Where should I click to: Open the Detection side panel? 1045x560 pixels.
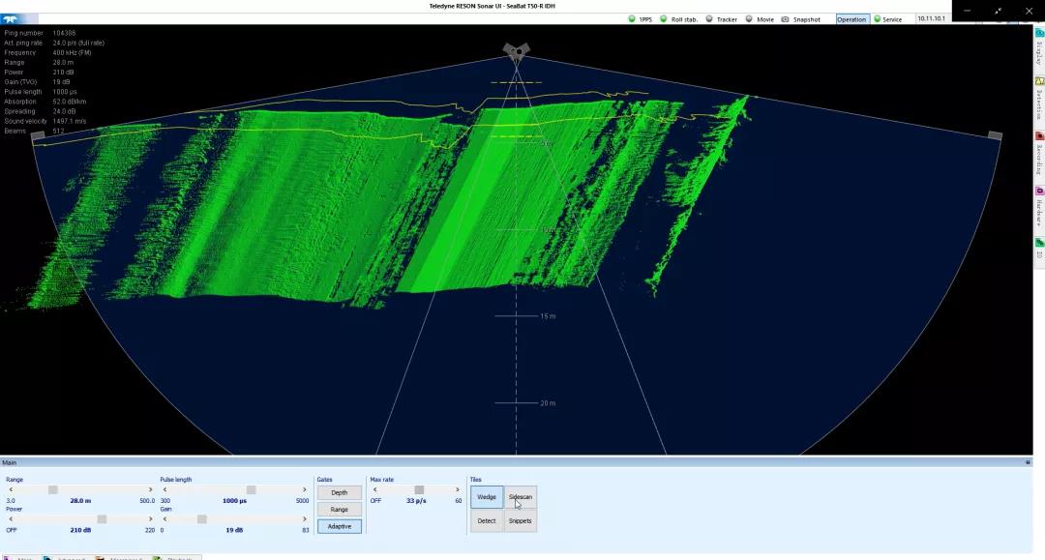click(1039, 96)
